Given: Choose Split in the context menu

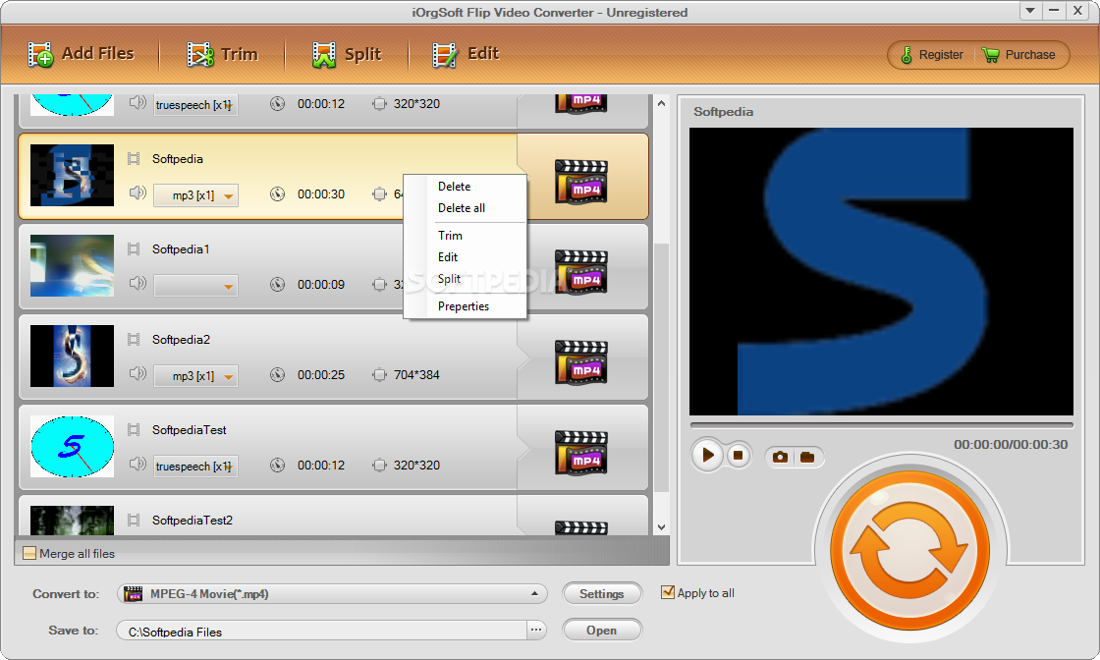Looking at the screenshot, I should 449,279.
